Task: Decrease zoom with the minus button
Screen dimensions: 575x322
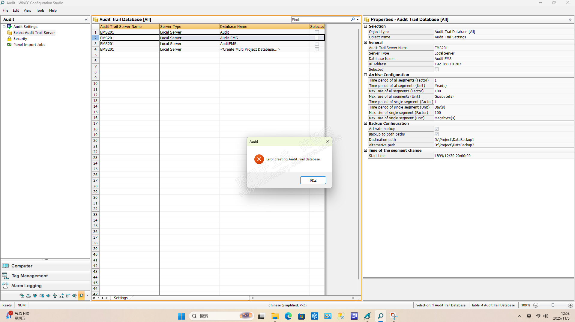Action: click(536, 305)
